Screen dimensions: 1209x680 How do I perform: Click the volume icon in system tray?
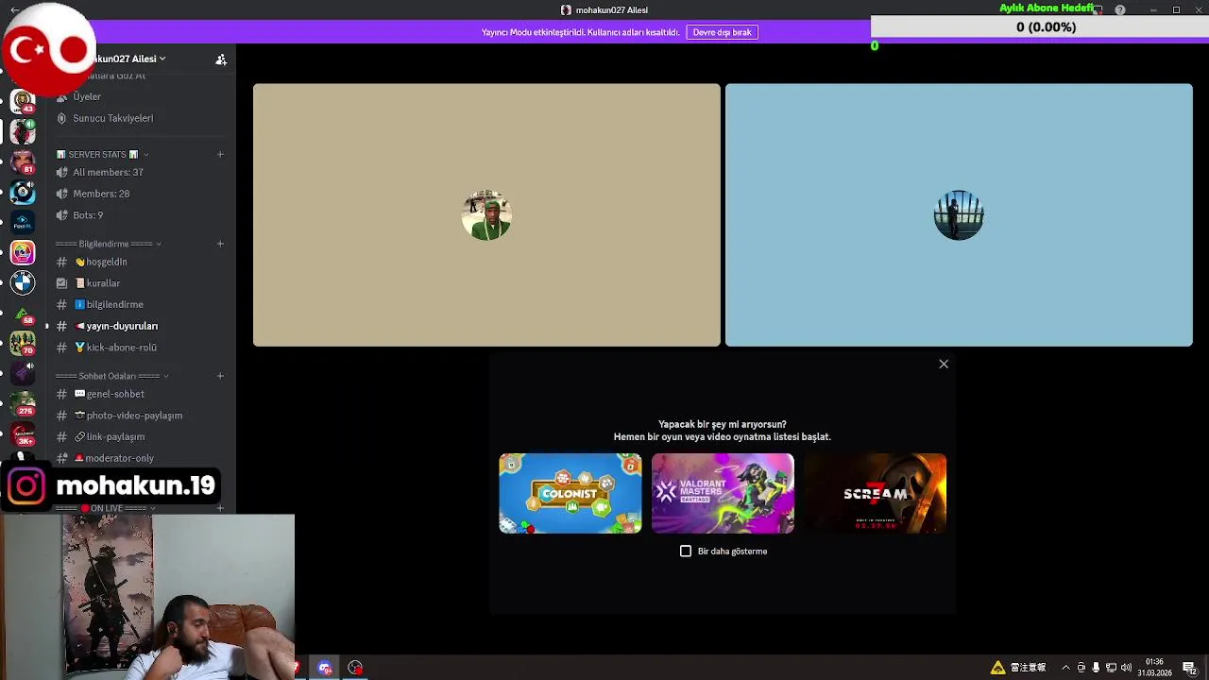click(x=1126, y=668)
